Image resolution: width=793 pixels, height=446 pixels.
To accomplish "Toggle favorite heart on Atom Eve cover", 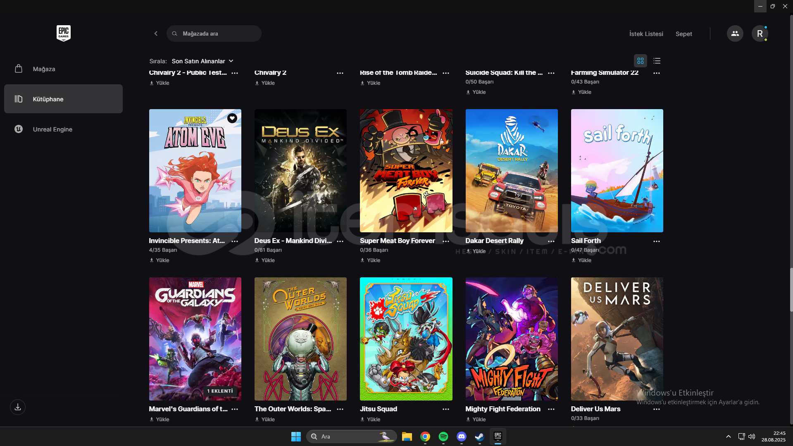I will [x=232, y=118].
